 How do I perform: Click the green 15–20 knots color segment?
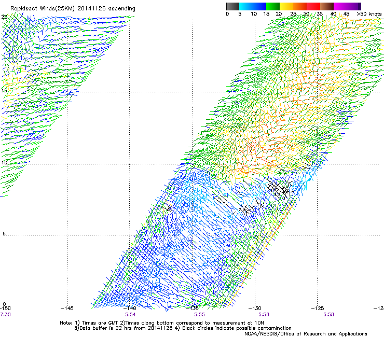coord(273,6)
